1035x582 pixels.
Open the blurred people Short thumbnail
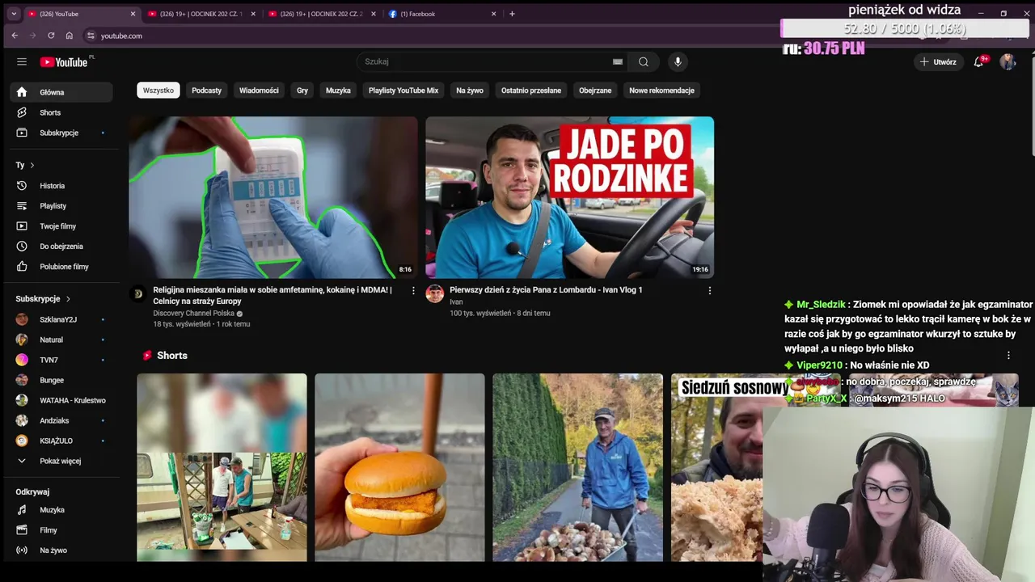[222, 467]
